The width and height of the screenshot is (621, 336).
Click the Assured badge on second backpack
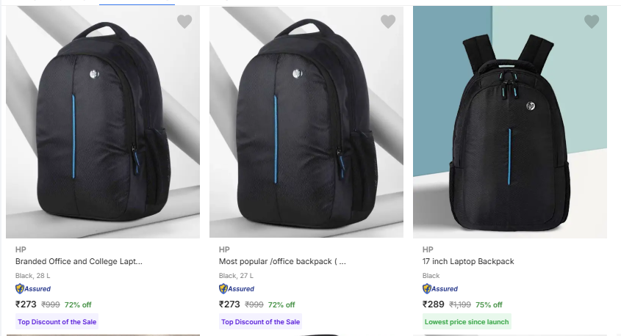tap(237, 289)
